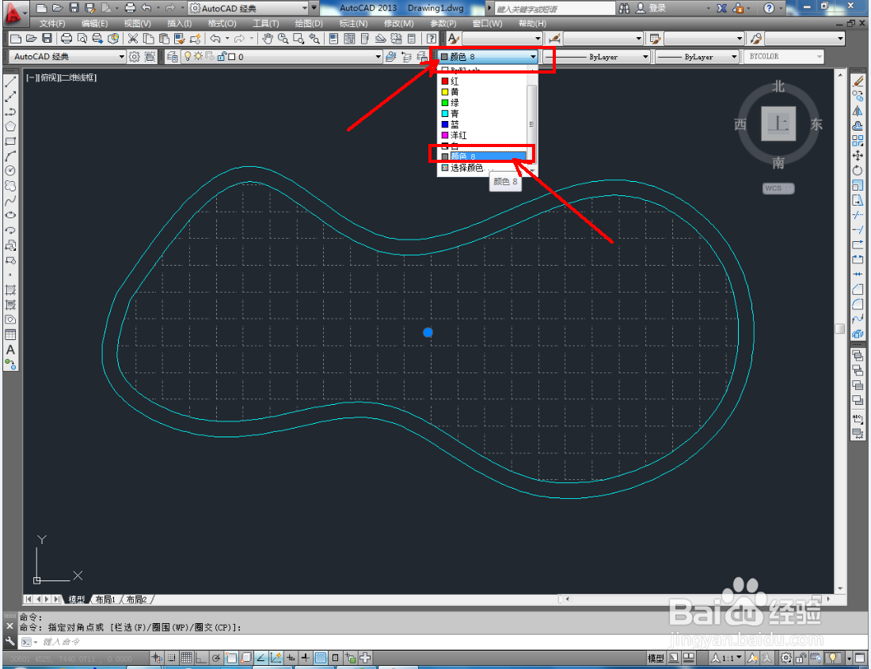Open the dimension style dropdown list
Image resolution: width=871 pixels, height=669 pixels.
click(x=603, y=38)
